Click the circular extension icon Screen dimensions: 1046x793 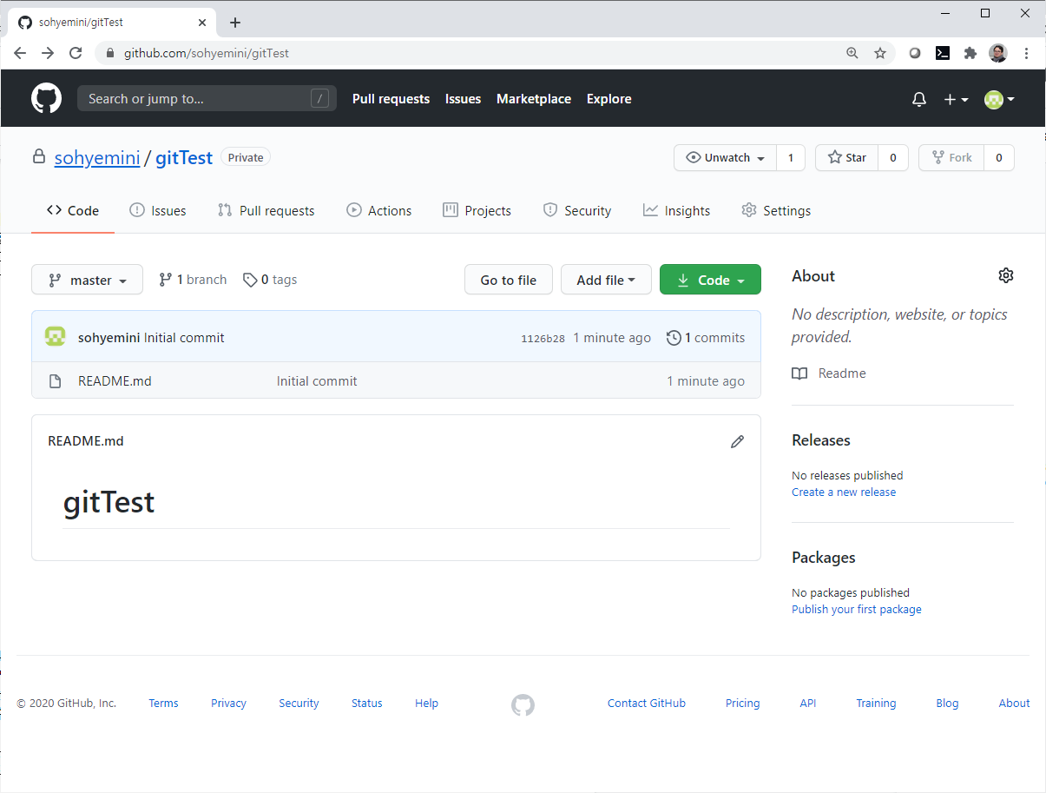point(915,53)
